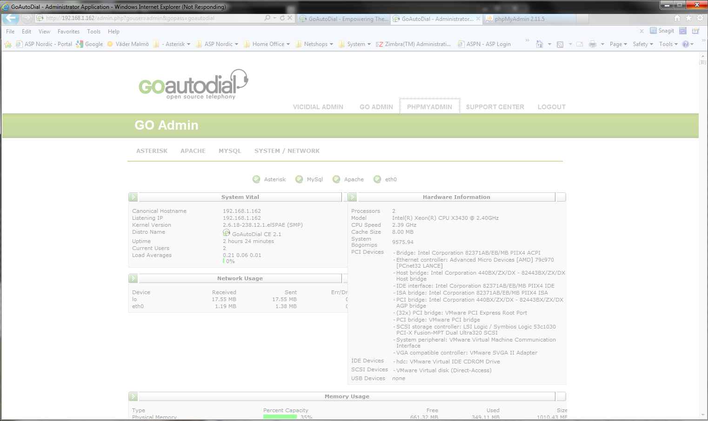The width and height of the screenshot is (708, 421).
Task: Expand the Home Office favorites folder
Action: [x=267, y=44]
